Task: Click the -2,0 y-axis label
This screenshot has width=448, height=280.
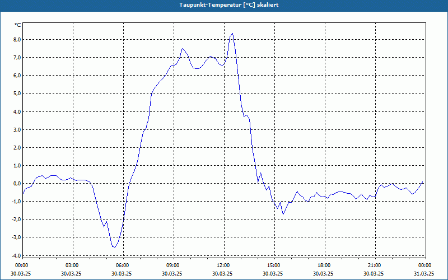Action: tap(17, 220)
